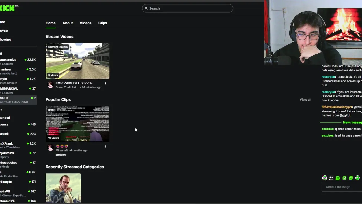Play the Minecraft popular clip thumbnail
362x204 pixels.
tap(77, 124)
